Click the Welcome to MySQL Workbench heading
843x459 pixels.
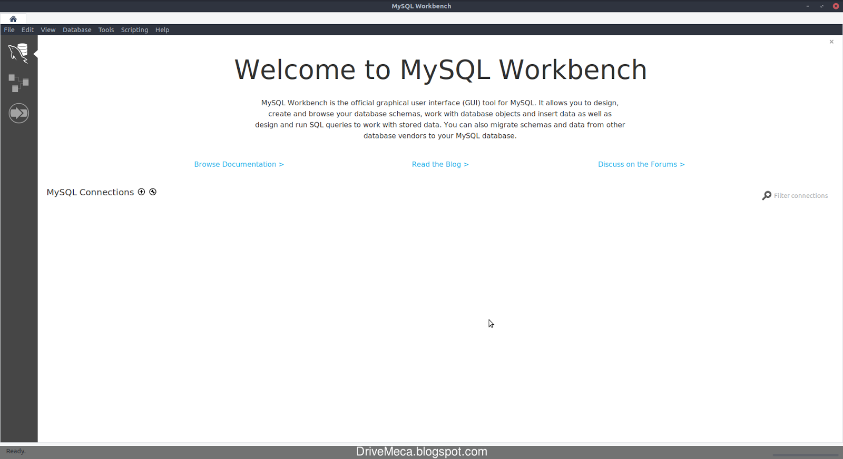coord(440,69)
